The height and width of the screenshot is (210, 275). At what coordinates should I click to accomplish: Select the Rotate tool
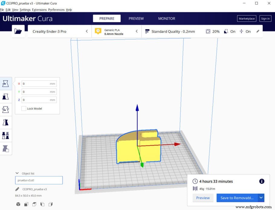pyautogui.click(x=6, y=110)
